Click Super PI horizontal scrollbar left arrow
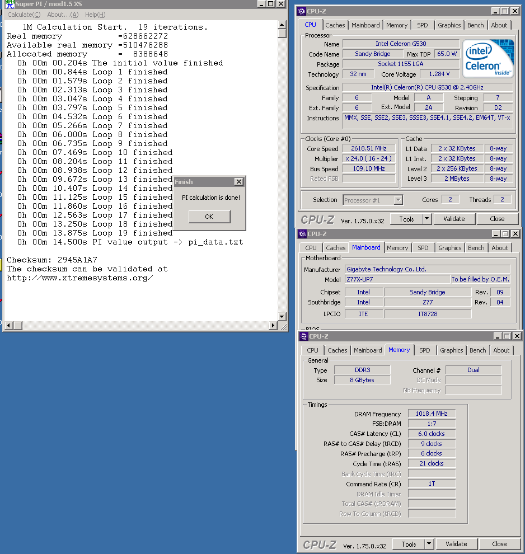 point(9,325)
